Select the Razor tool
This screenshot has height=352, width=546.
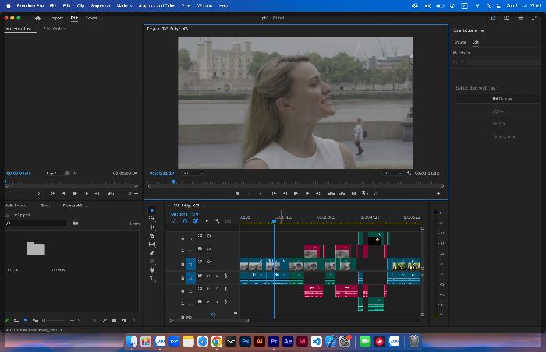click(x=152, y=236)
